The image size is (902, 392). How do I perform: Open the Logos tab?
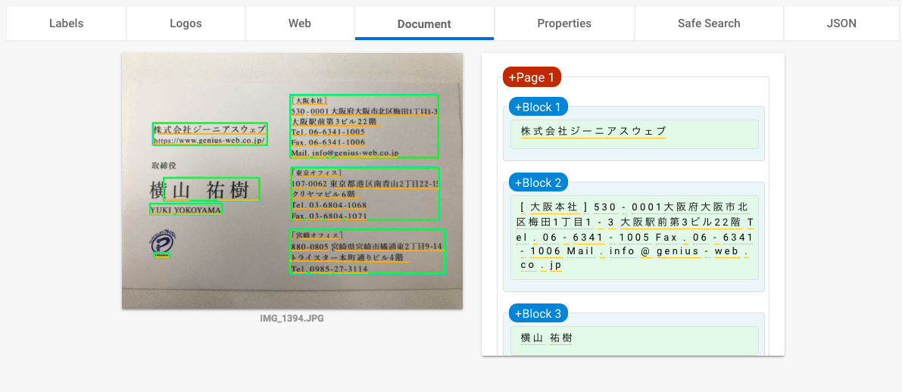(x=186, y=23)
